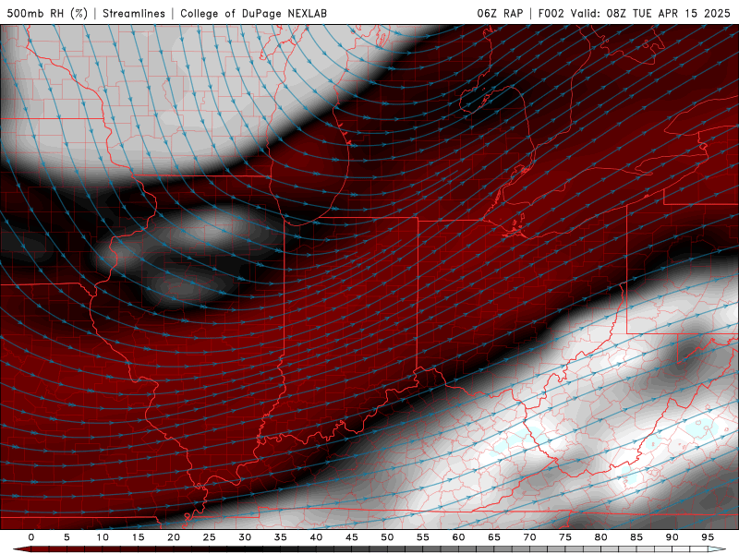Image resolution: width=739 pixels, height=554 pixels.
Task: Click the "85" color bar label
Action: click(x=636, y=537)
